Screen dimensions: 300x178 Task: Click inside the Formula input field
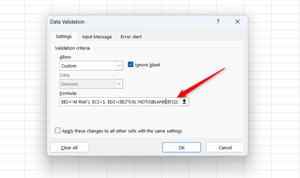pyautogui.click(x=120, y=102)
